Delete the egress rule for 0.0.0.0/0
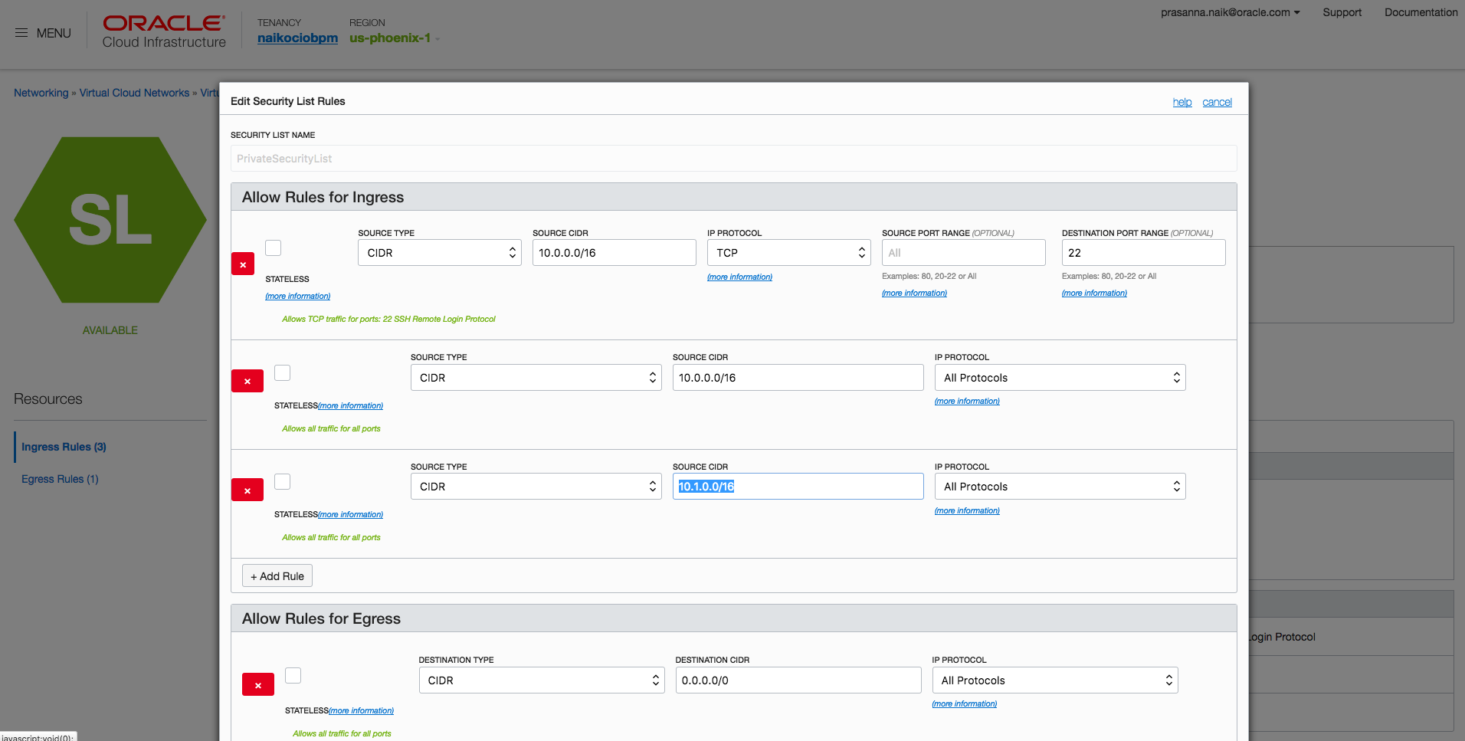Viewport: 1465px width, 741px height. click(257, 685)
